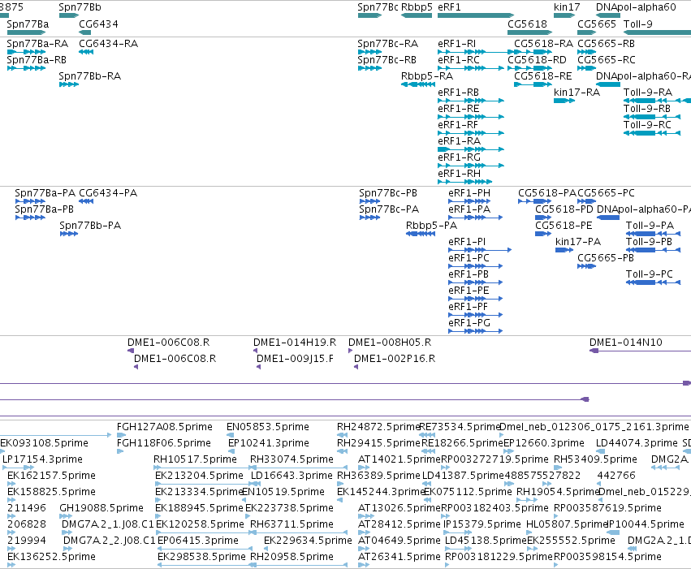The height and width of the screenshot is (569, 691).
Task: Click transcript Toll-9-RC
Action: click(x=647, y=125)
